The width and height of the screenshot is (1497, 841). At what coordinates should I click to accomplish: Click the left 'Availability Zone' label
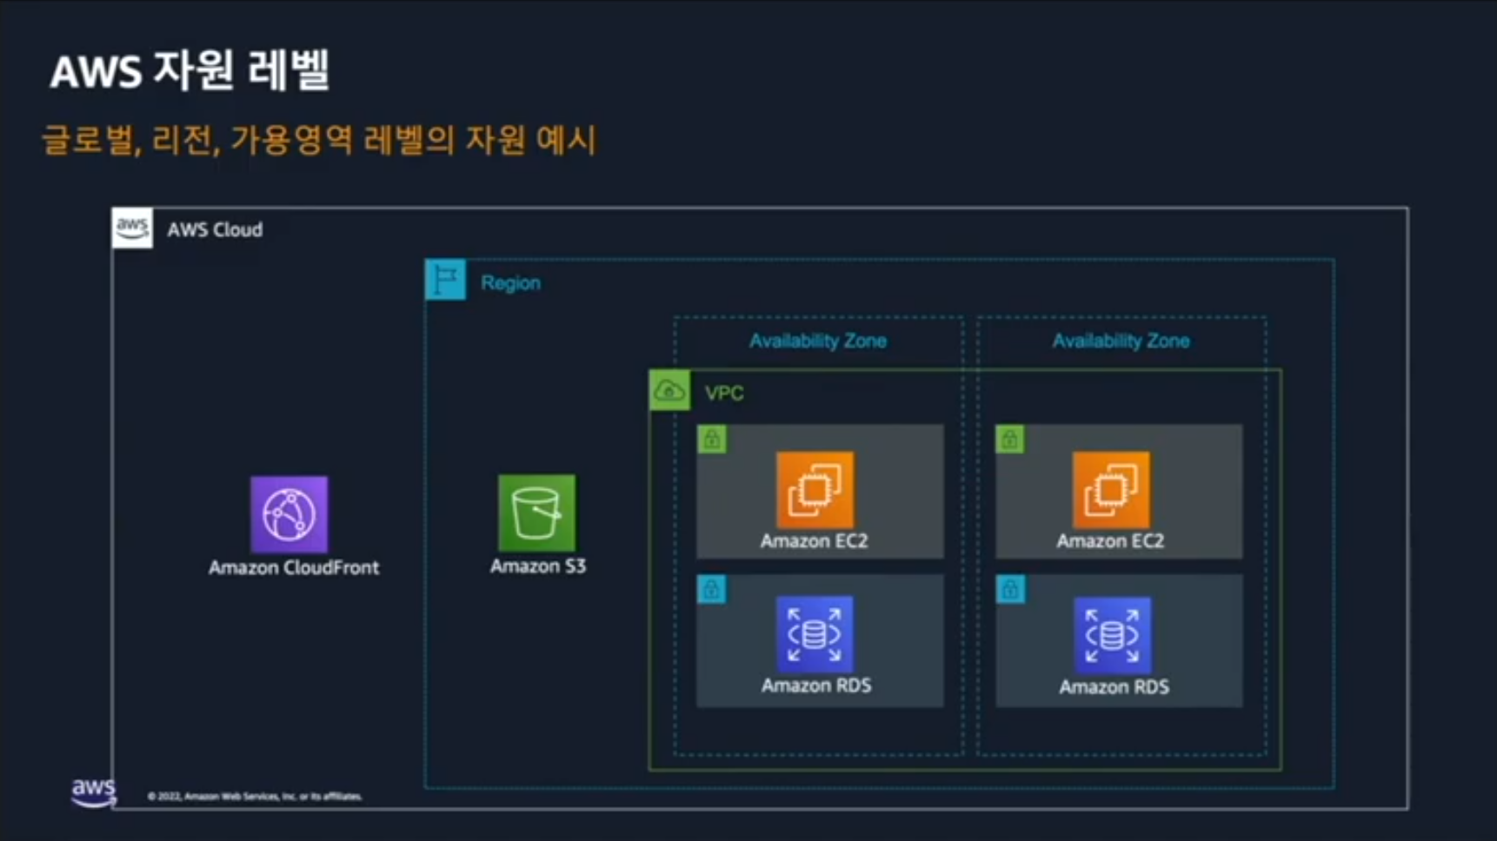818,341
